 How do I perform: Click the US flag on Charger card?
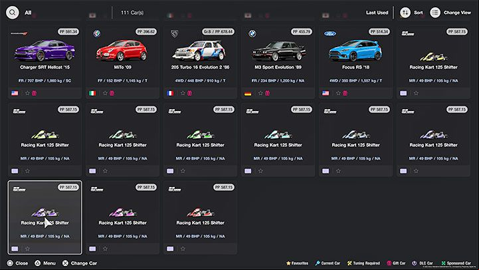coord(15,93)
